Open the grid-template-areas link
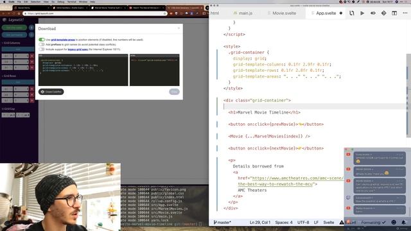The image size is (411, 231). (63, 40)
